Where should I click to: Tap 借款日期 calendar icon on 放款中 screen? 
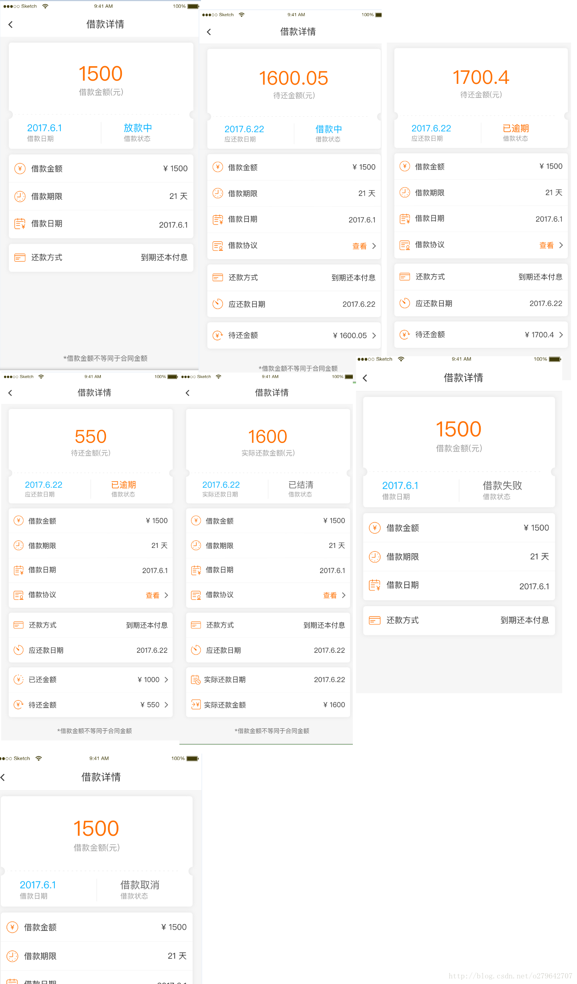tap(20, 224)
